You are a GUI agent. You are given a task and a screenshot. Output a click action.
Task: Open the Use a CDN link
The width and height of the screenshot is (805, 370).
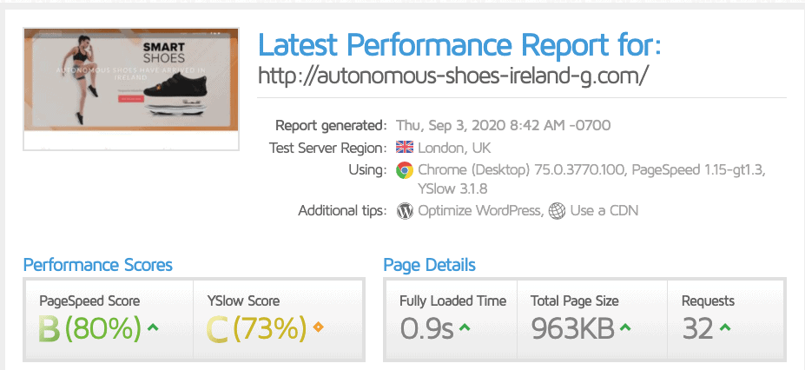point(604,211)
